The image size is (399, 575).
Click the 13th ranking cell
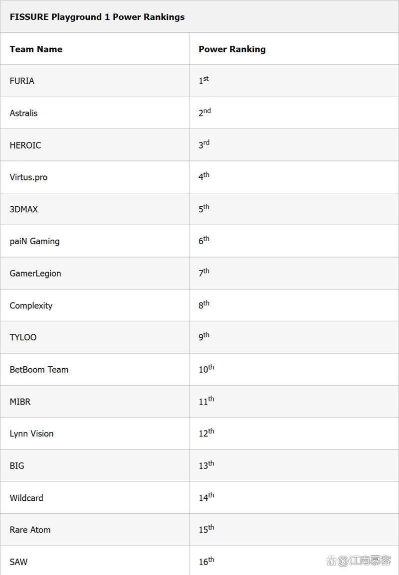[294, 466]
